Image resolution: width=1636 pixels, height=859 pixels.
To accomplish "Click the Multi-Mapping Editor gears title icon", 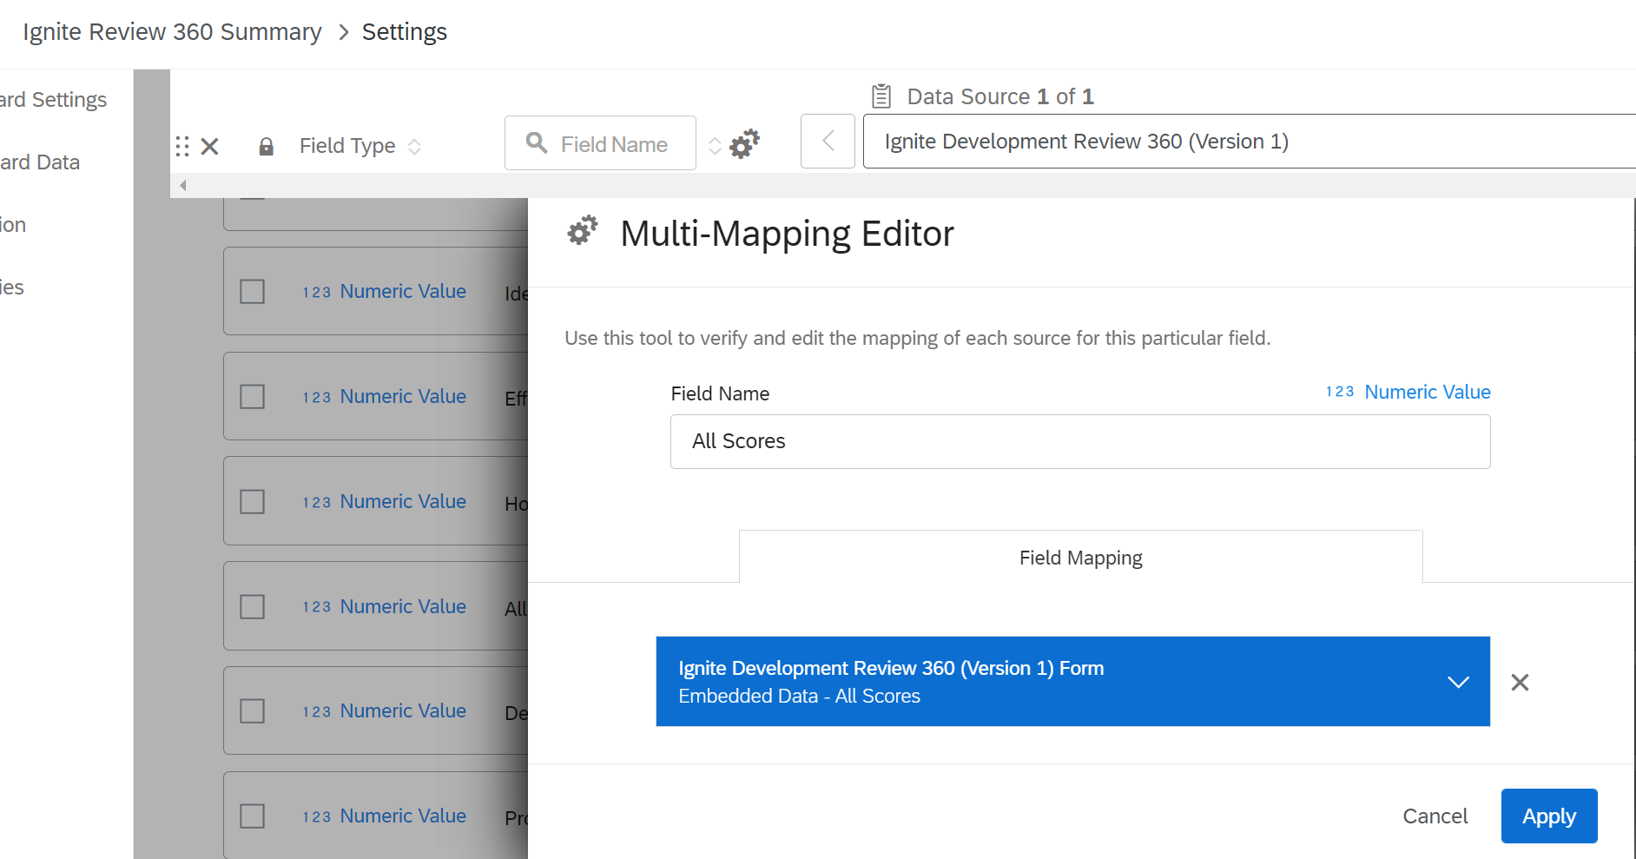I will [583, 231].
